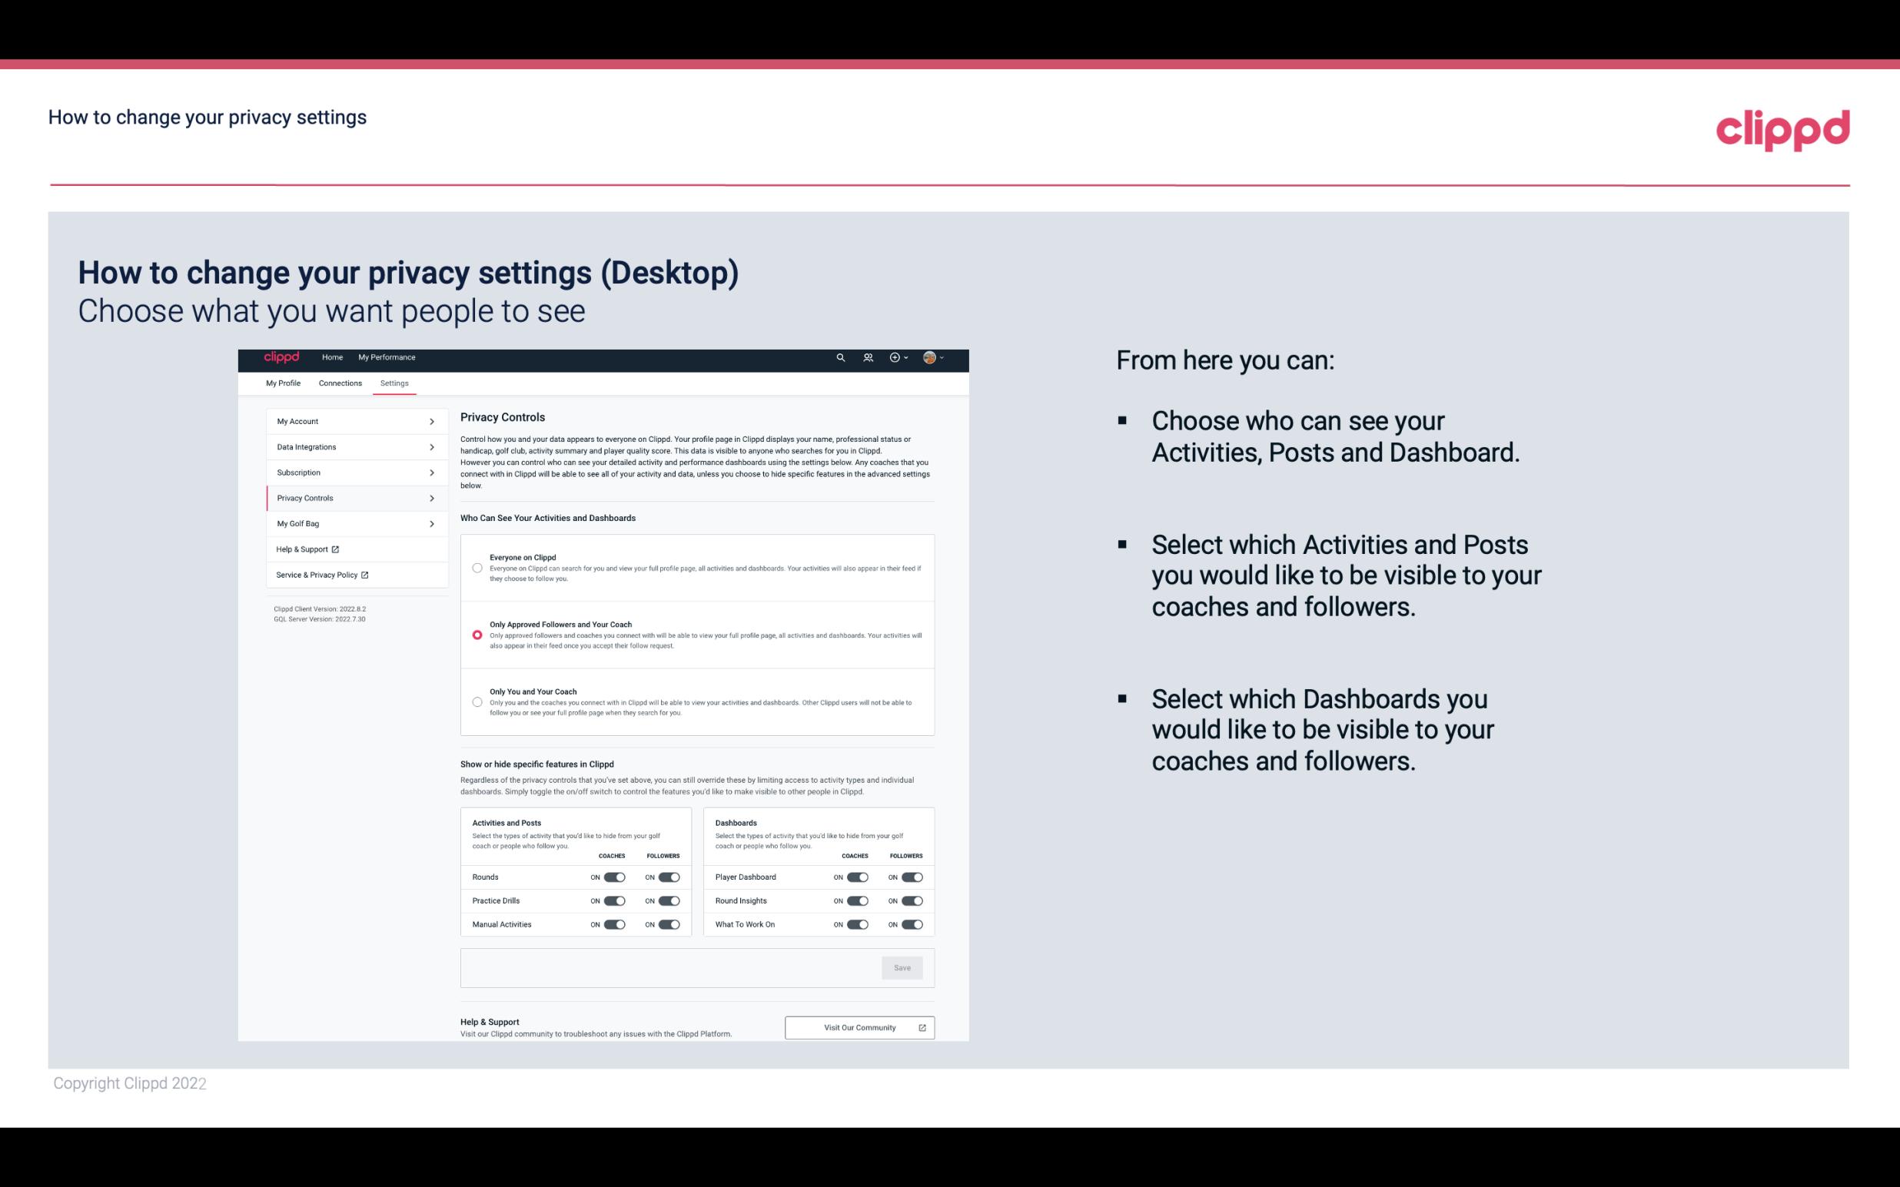Toggle Practice Drills visibility for Coaches ON

pyautogui.click(x=613, y=901)
